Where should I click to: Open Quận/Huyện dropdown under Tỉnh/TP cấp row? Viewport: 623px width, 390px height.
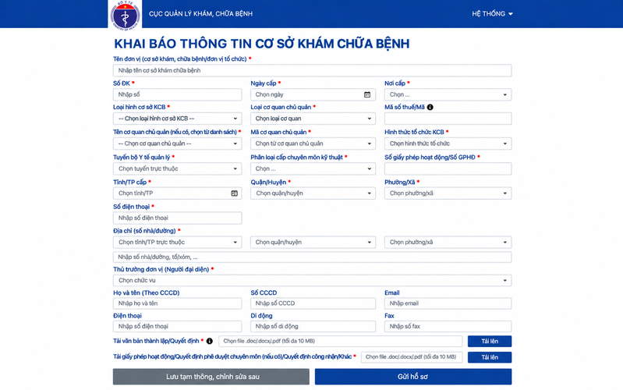click(313, 193)
